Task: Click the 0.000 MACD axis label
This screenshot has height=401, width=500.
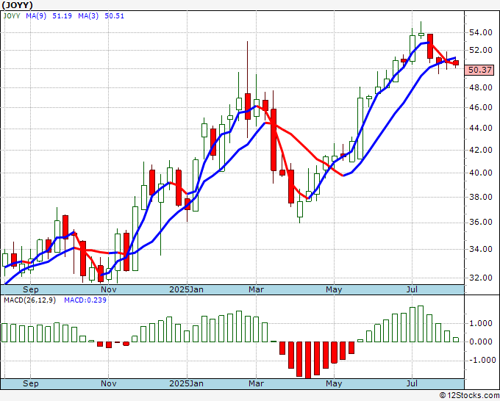Action: coord(482,342)
